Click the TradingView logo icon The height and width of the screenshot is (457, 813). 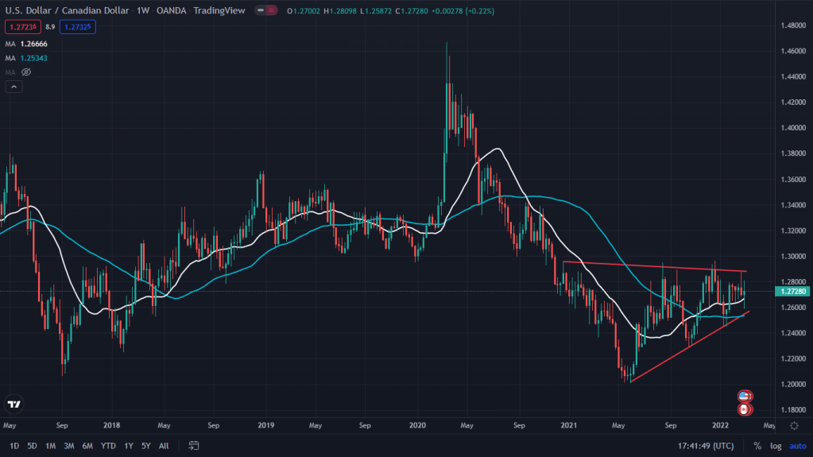coord(14,405)
